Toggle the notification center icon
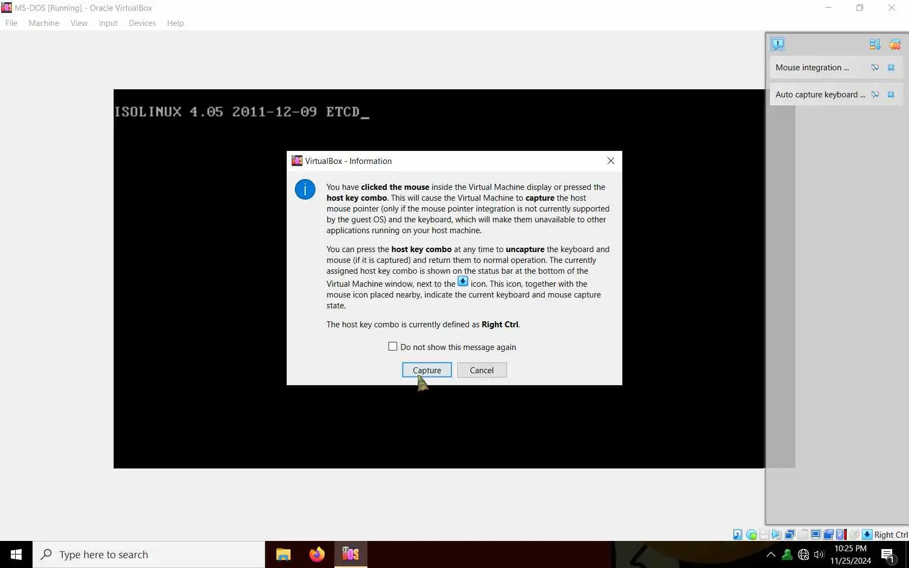 click(x=778, y=44)
